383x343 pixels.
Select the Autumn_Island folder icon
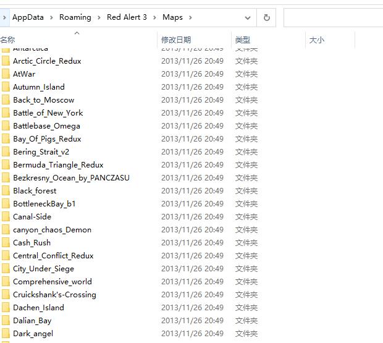pyautogui.click(x=6, y=87)
